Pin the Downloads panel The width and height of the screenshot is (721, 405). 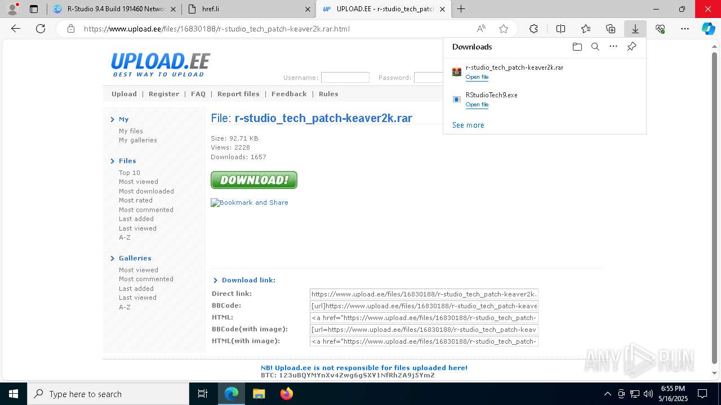pyautogui.click(x=631, y=47)
